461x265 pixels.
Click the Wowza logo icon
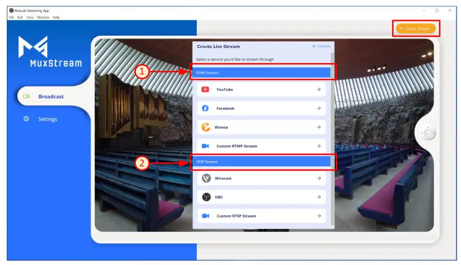[x=206, y=127]
